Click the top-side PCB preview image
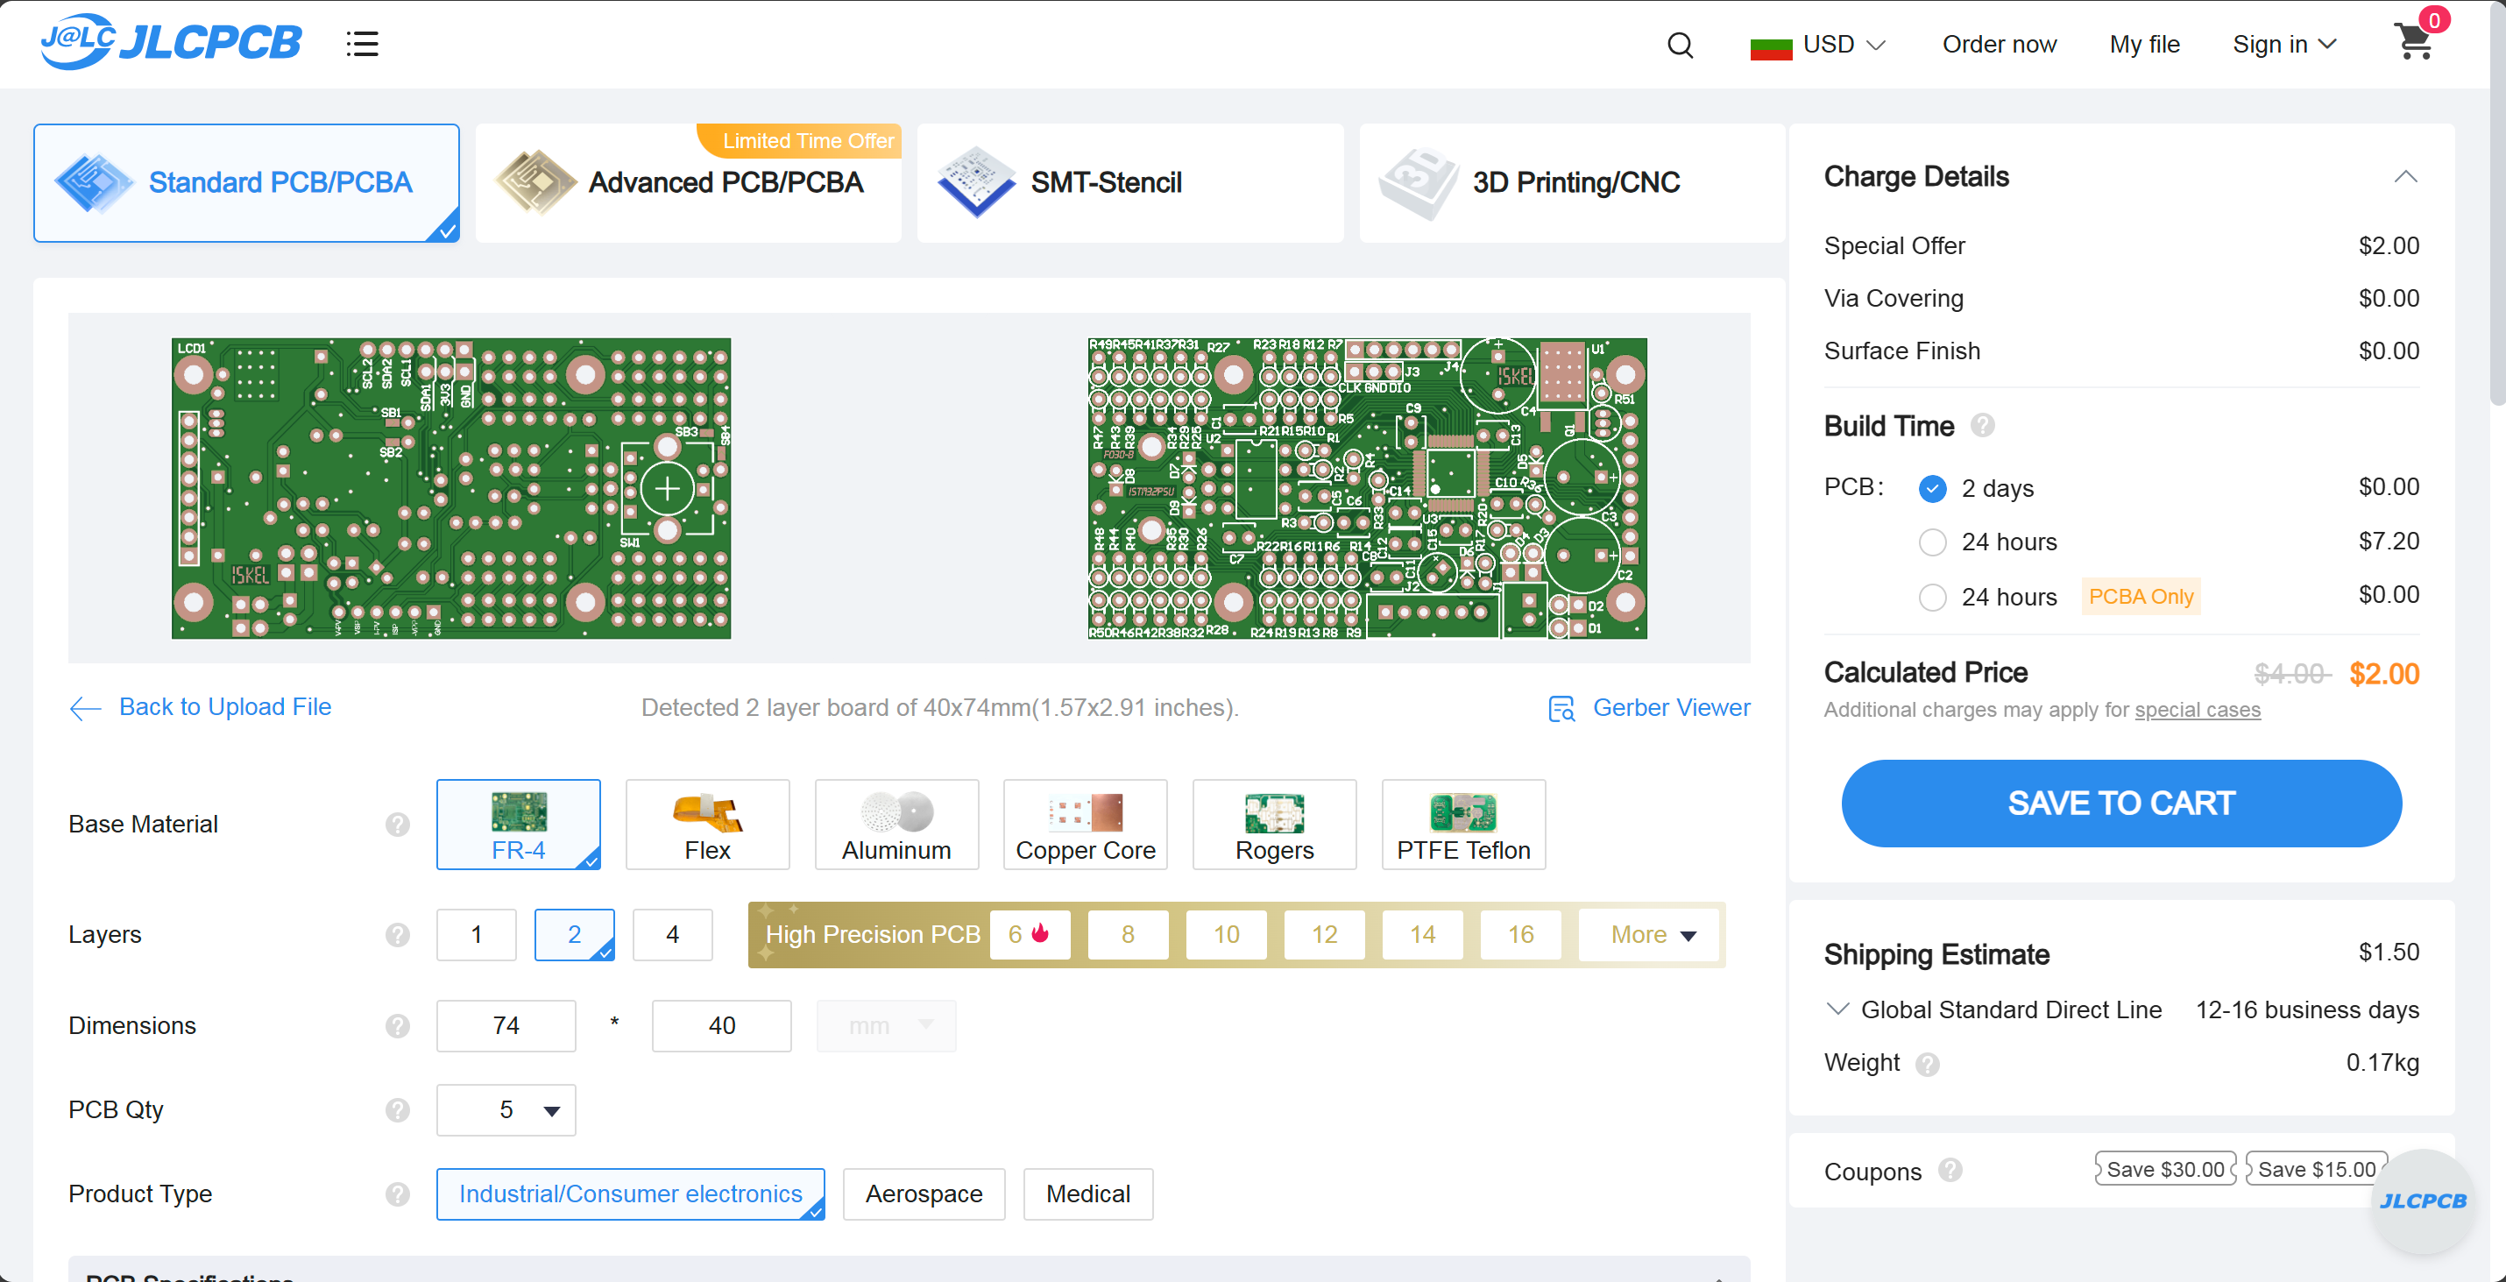 point(450,488)
